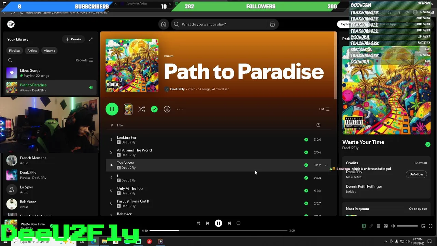The width and height of the screenshot is (437, 246).
Task: Select the Looking For track row
Action: (218, 139)
